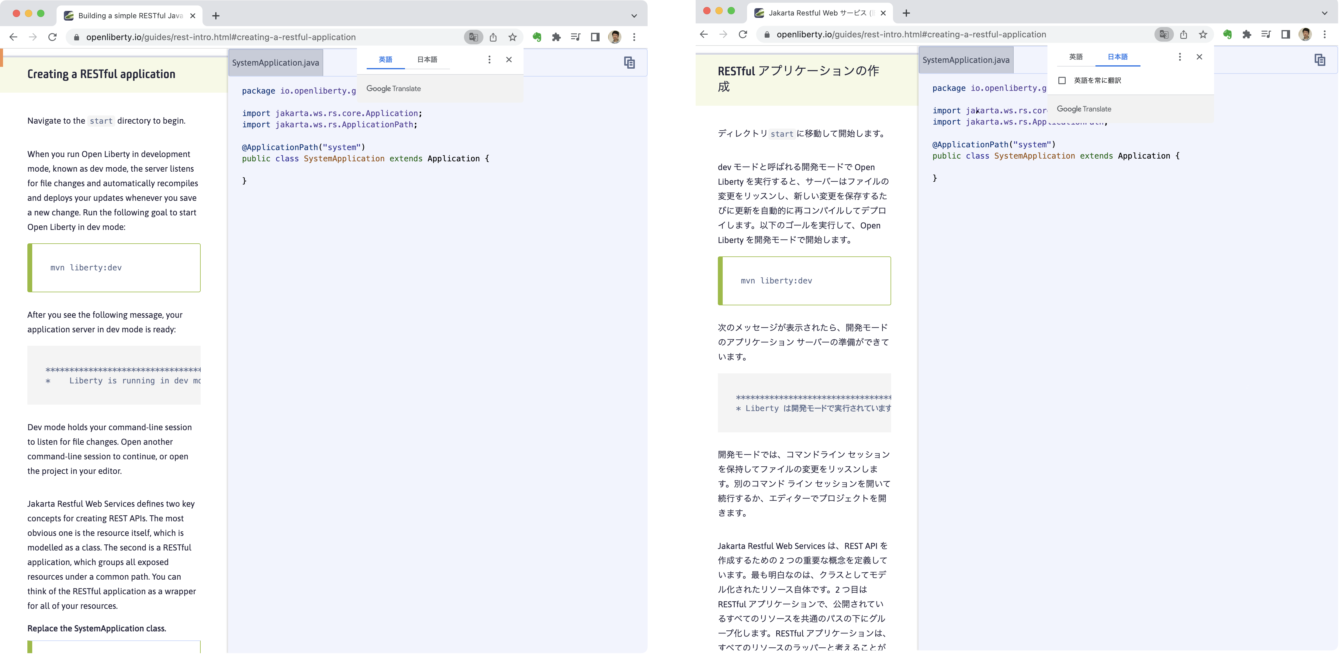Expand tab search chevron in right window
1339x655 pixels.
click(1324, 13)
